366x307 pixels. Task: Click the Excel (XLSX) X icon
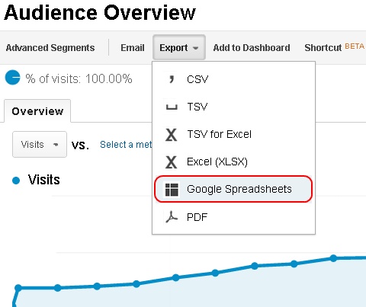172,162
